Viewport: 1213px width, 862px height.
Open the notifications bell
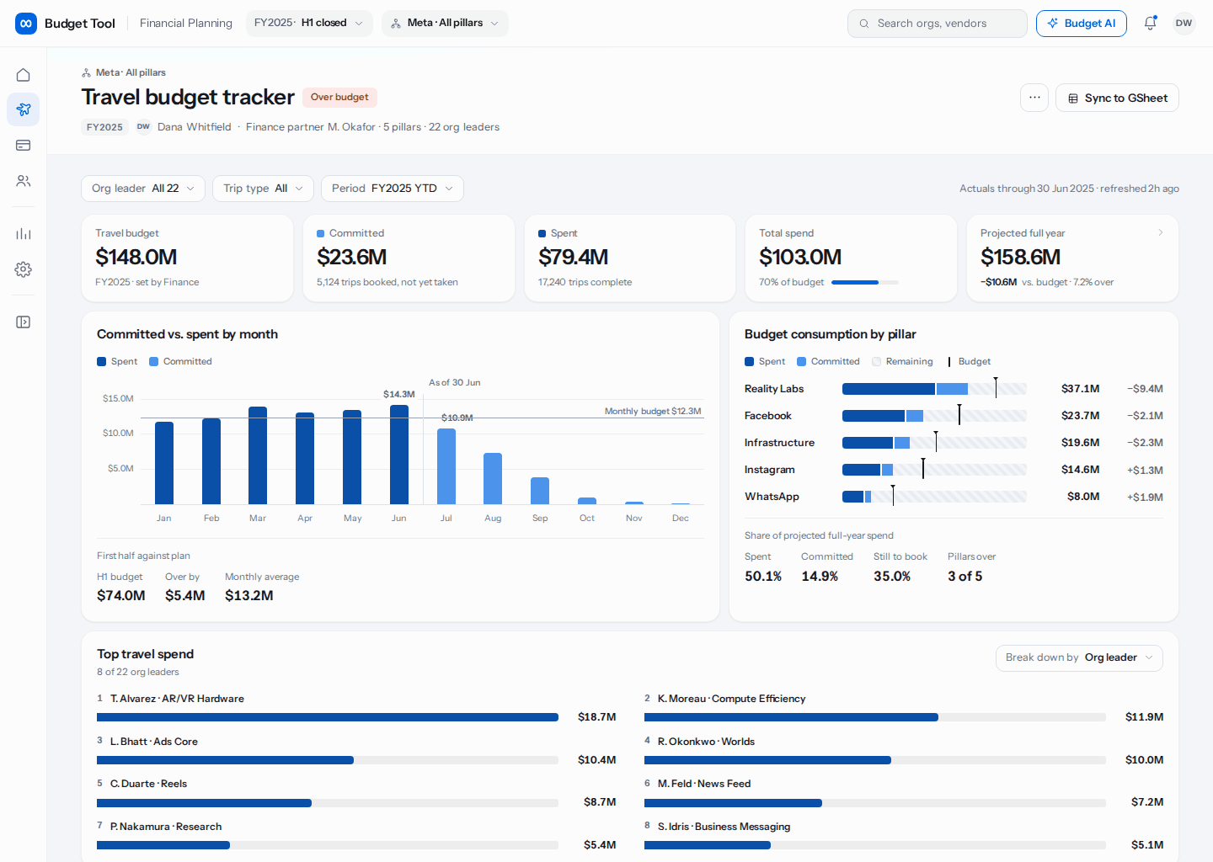coord(1150,24)
